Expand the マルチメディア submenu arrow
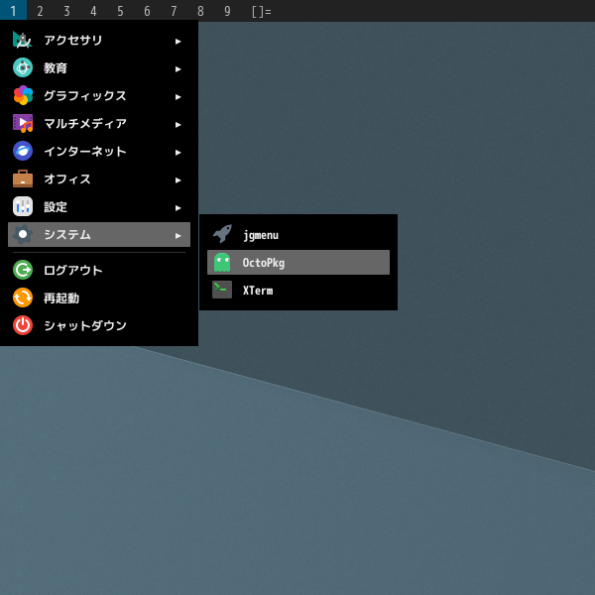595x595 pixels. pyautogui.click(x=178, y=125)
